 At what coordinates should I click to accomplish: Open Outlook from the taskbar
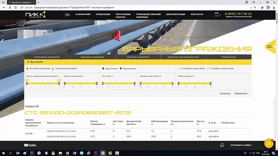[x=18, y=153]
